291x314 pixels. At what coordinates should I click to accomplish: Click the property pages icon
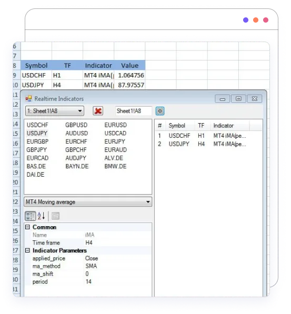pyautogui.click(x=55, y=216)
